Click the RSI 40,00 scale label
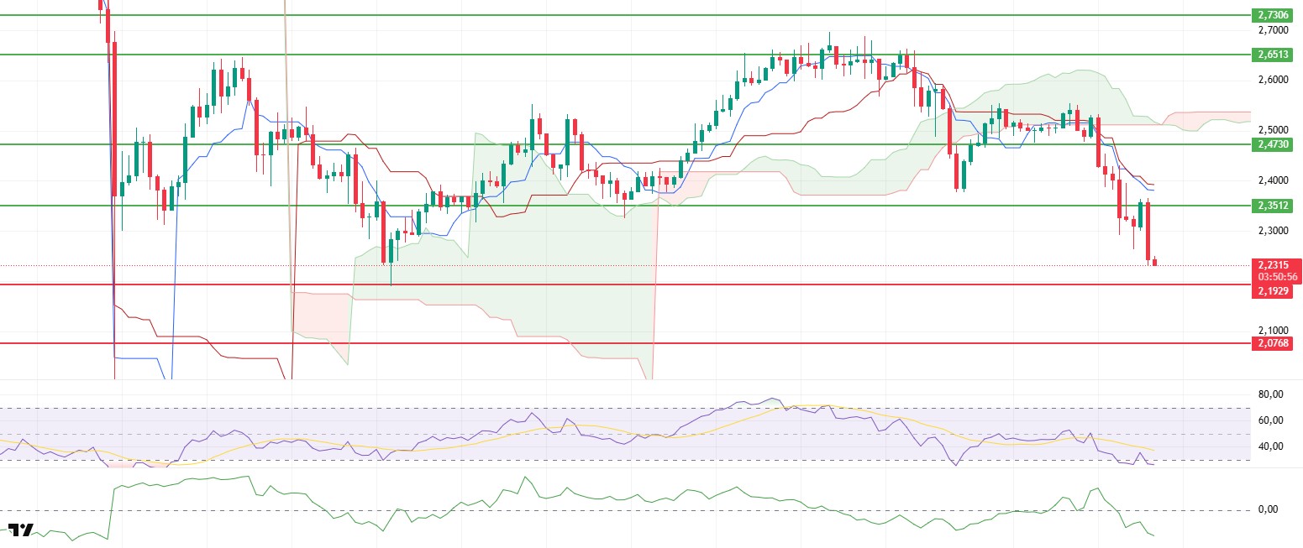 (1270, 446)
